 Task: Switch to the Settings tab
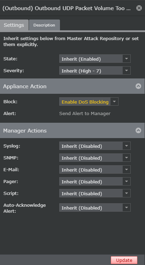[x=14, y=25]
